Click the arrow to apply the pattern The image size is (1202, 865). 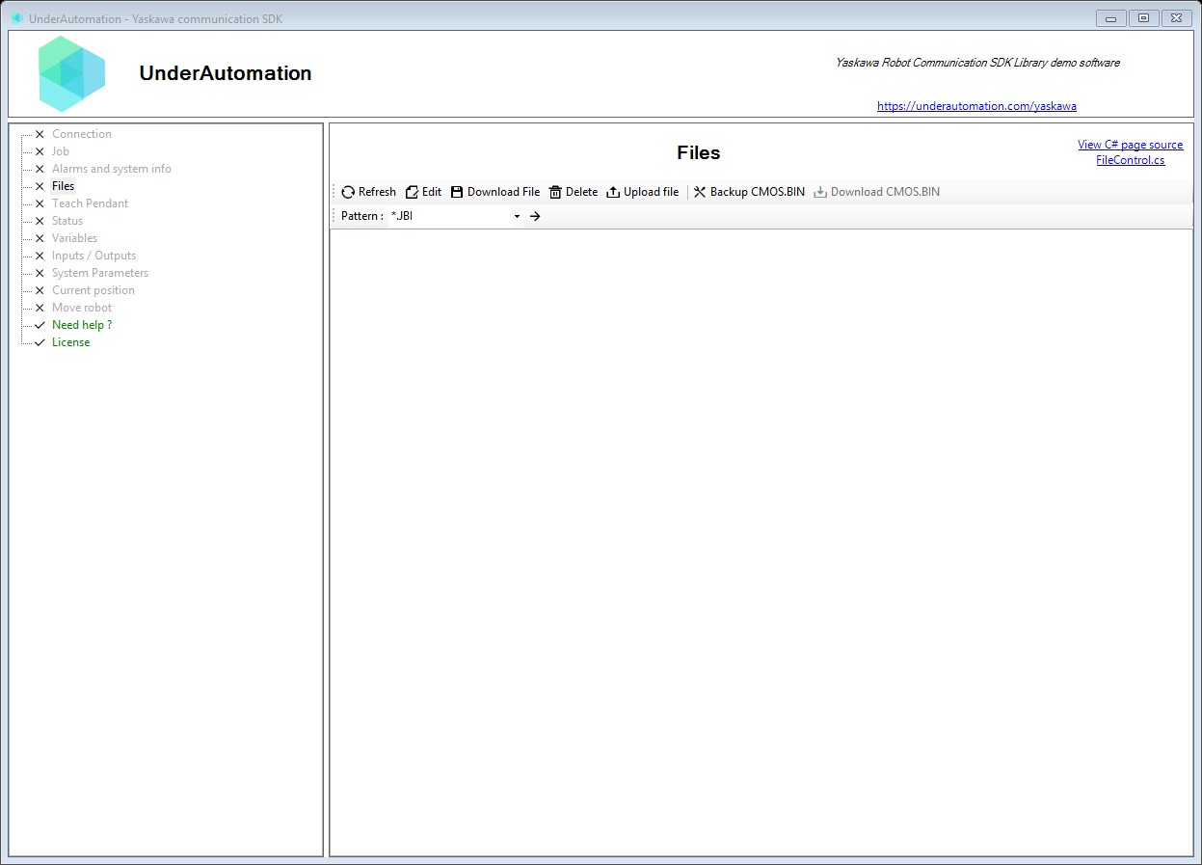point(535,216)
